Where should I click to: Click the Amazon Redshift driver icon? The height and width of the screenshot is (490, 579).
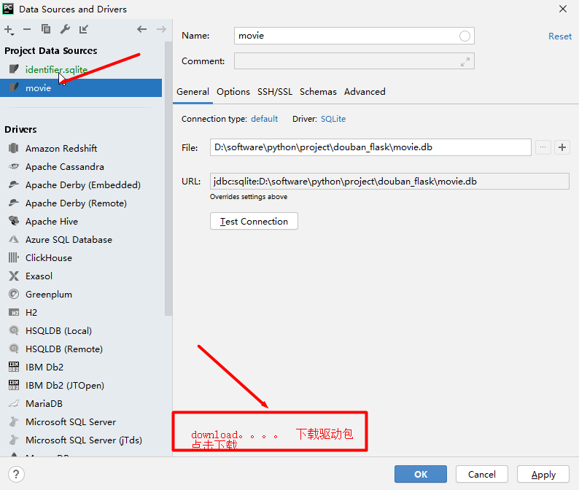pos(14,149)
